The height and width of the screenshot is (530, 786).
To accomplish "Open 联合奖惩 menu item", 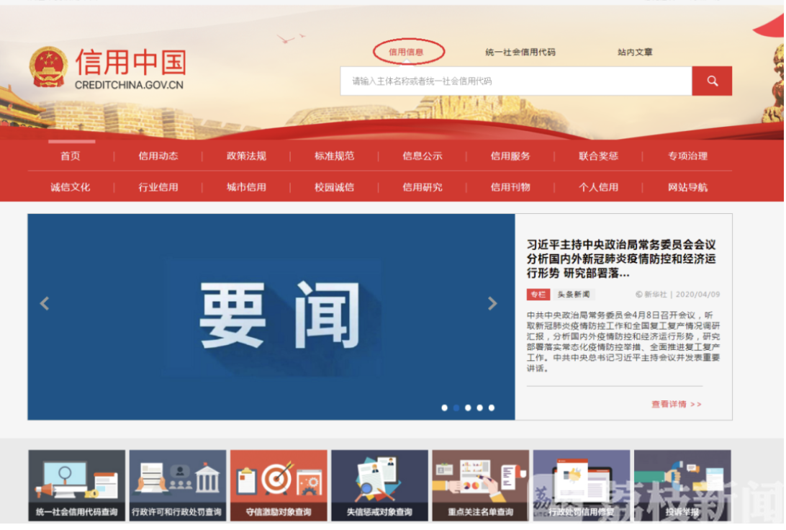I will pyautogui.click(x=599, y=156).
